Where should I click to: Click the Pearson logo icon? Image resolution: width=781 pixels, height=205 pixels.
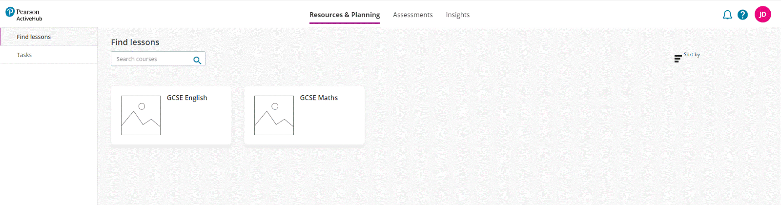click(10, 12)
